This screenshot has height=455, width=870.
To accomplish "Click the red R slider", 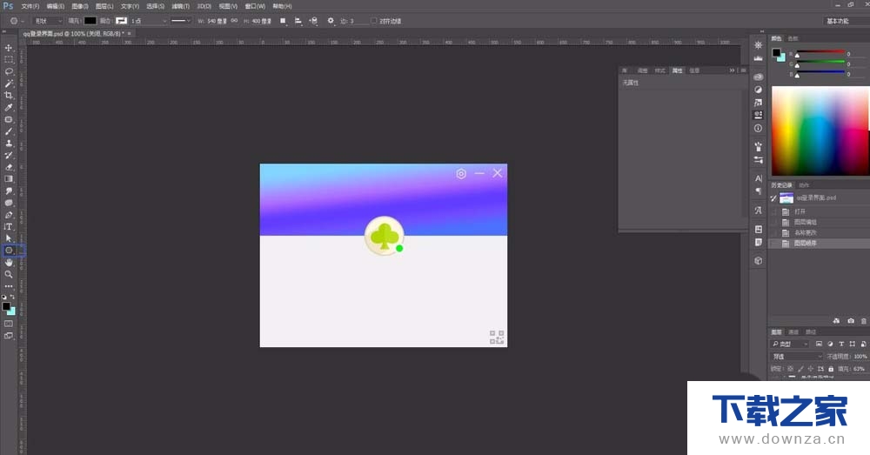I will tap(820, 54).
